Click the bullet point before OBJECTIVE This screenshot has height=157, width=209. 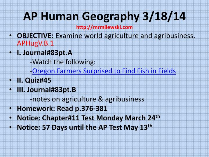click(10, 36)
